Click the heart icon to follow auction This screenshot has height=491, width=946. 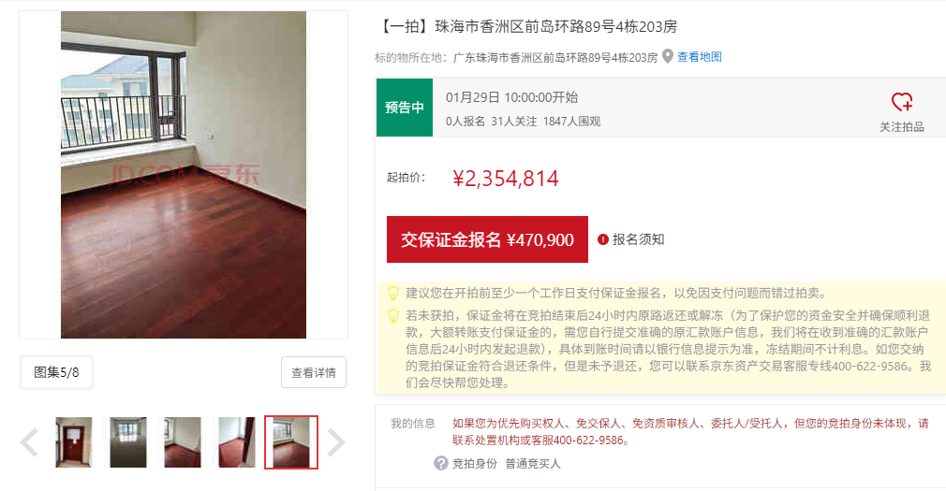tap(902, 102)
